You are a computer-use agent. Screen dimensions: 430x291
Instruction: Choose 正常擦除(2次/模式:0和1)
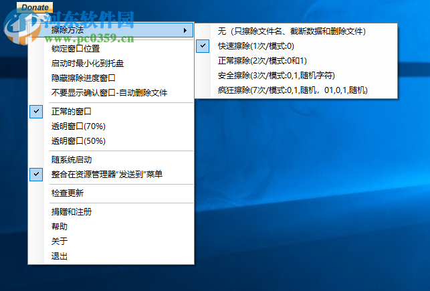(296, 61)
